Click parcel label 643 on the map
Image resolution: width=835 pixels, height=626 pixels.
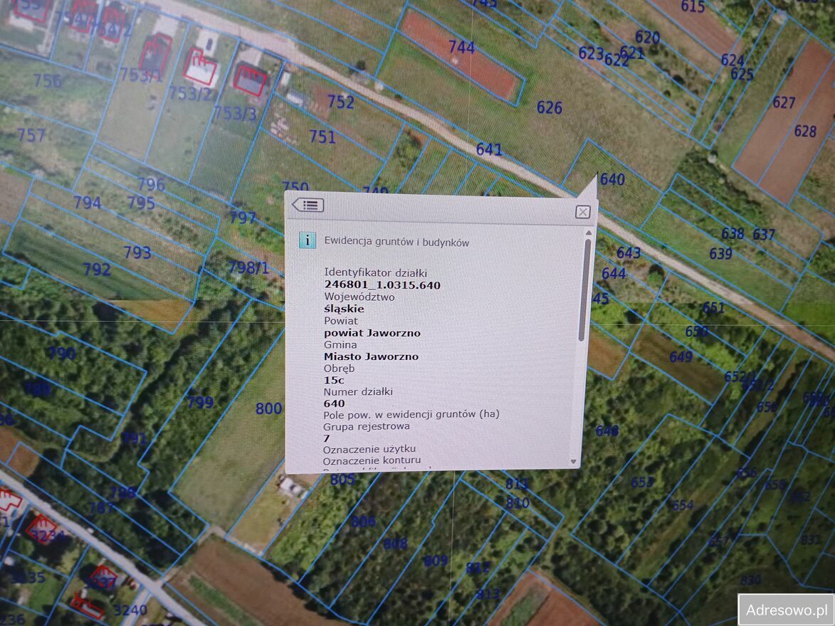(x=629, y=253)
